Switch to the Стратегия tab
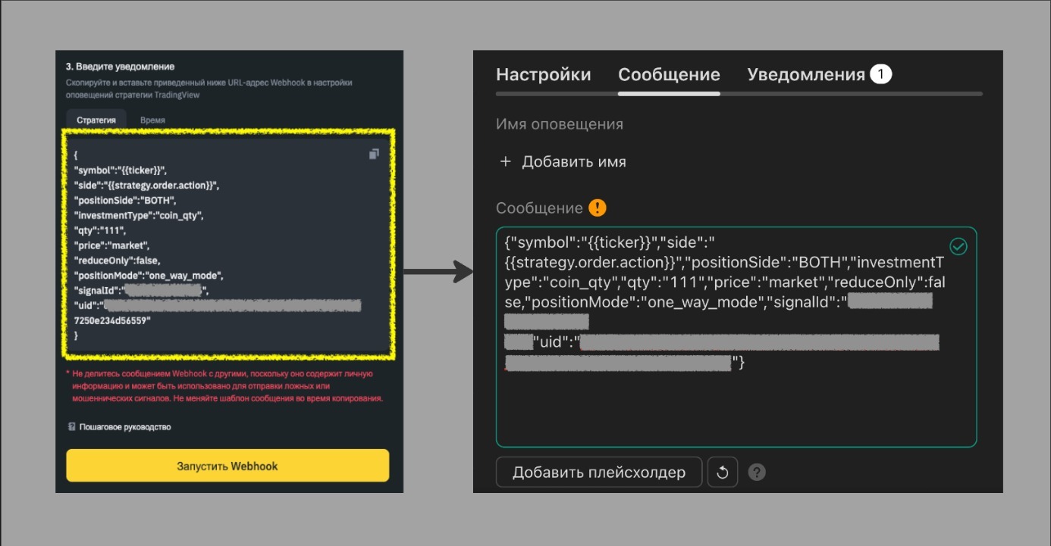 tap(96, 120)
